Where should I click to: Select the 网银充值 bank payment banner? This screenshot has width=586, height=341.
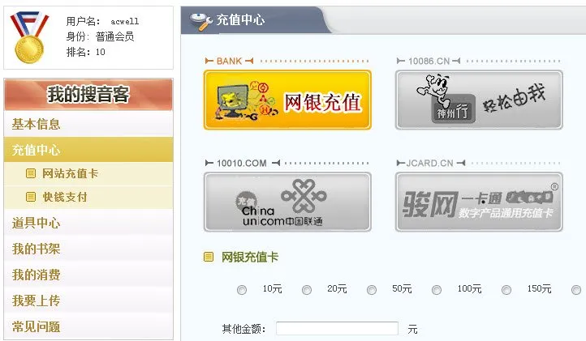coord(287,100)
